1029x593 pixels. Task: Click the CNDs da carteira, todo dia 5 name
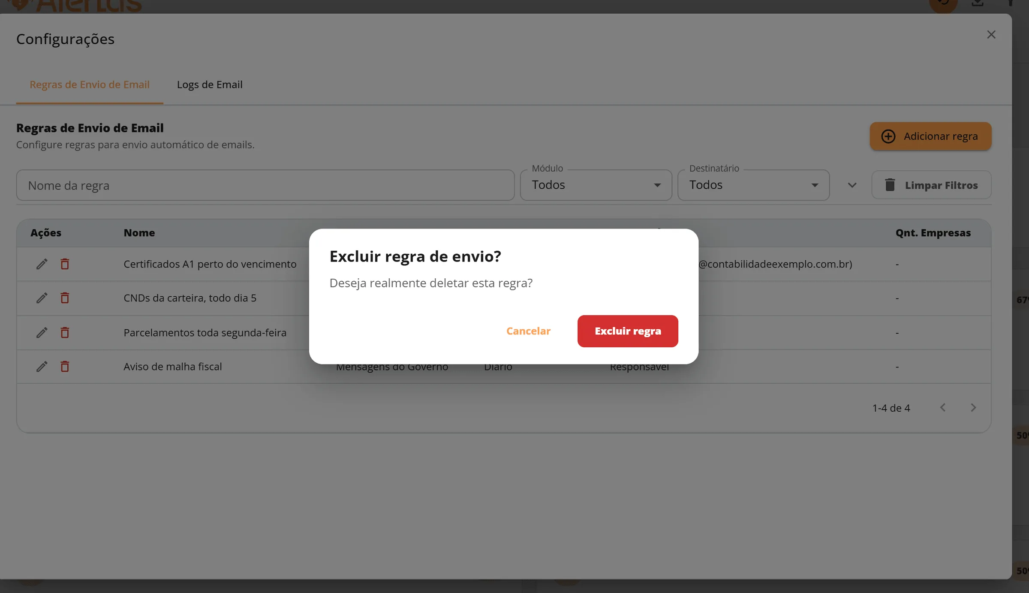tap(190, 298)
